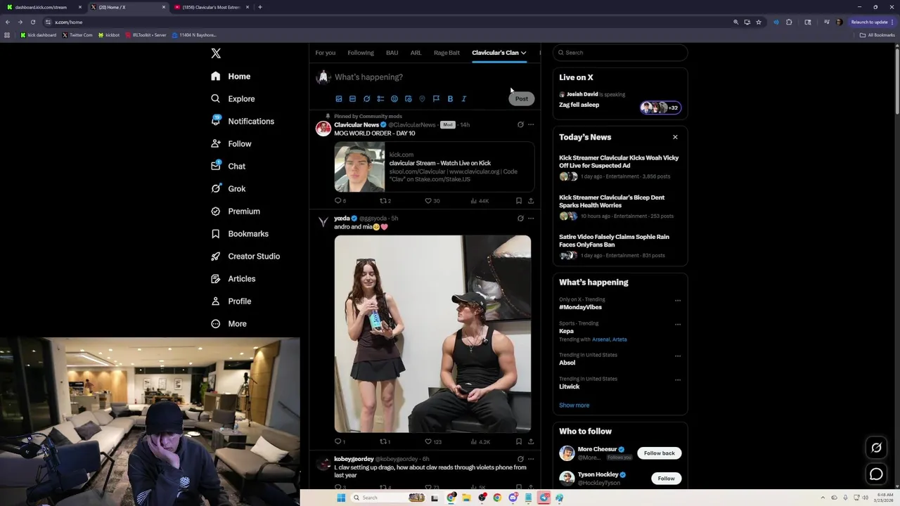The image size is (900, 506).
Task: Open the floating messages chat button
Action: point(876,474)
